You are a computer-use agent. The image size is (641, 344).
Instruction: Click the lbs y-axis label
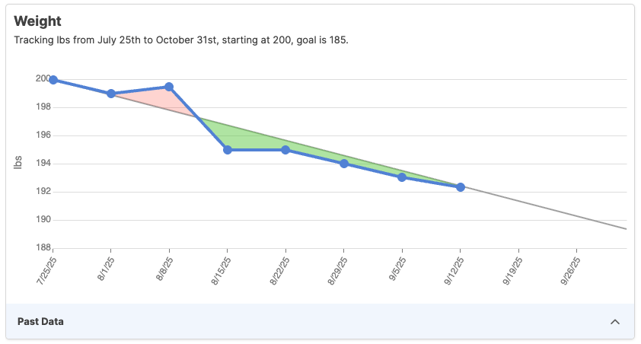pos(18,163)
